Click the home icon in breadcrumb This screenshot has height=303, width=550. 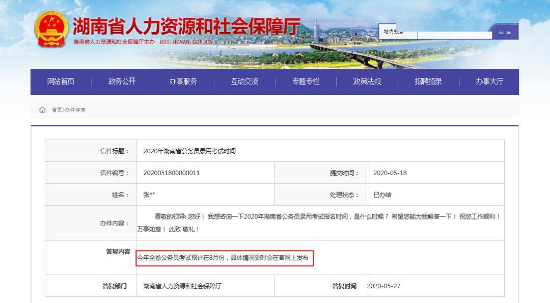pyautogui.click(x=42, y=110)
